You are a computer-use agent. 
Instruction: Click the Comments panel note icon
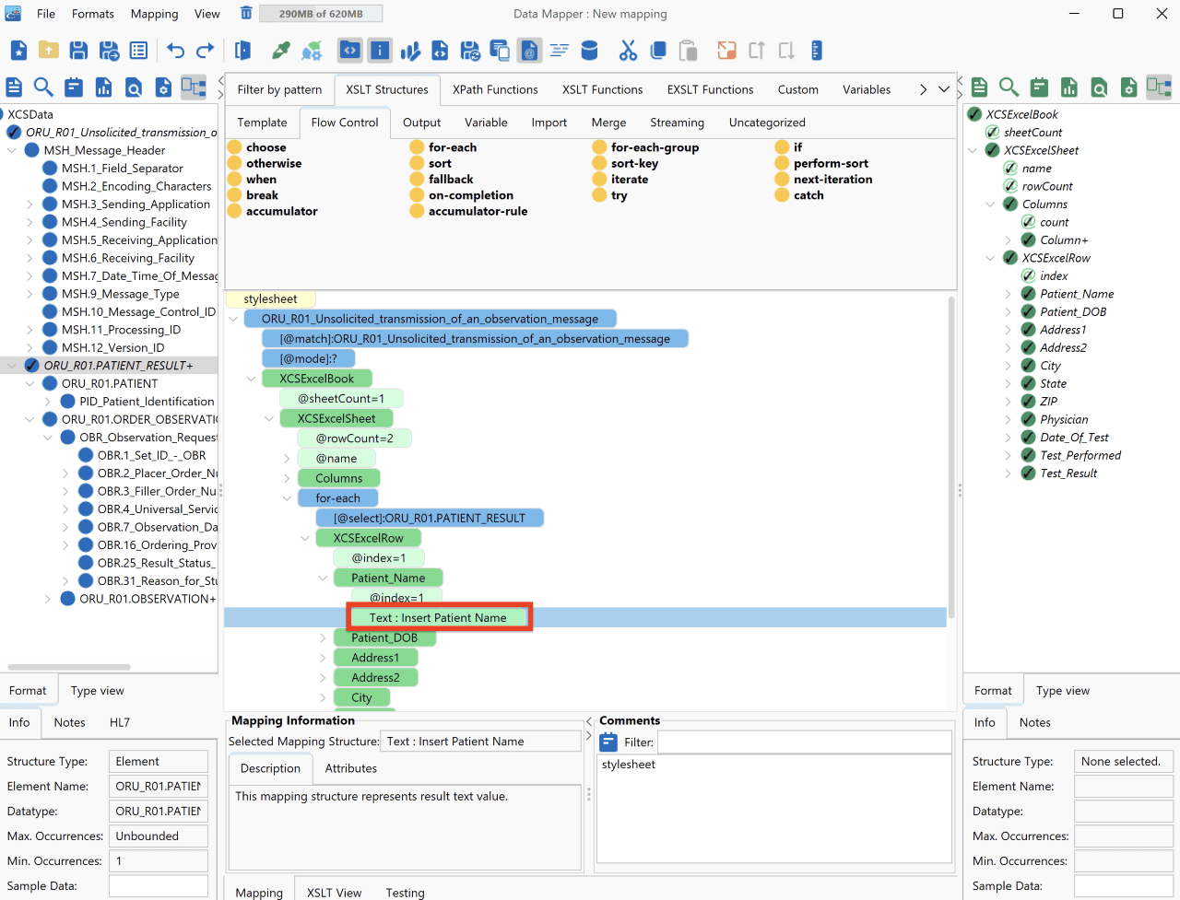(x=608, y=742)
